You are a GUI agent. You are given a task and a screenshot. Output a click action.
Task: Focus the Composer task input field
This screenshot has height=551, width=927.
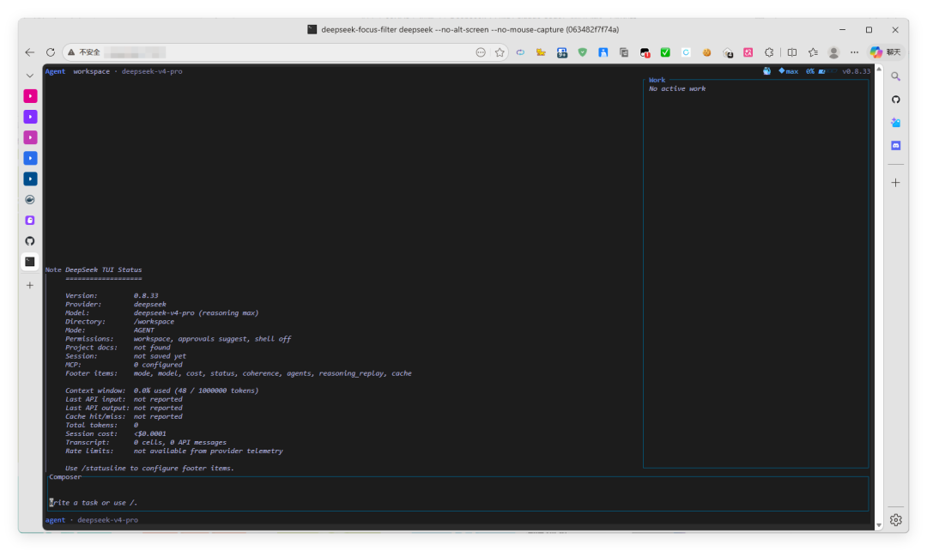click(457, 503)
